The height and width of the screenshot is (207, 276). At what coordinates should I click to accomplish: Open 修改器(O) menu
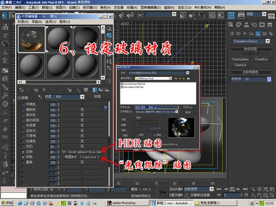pyautogui.click(x=90, y=7)
